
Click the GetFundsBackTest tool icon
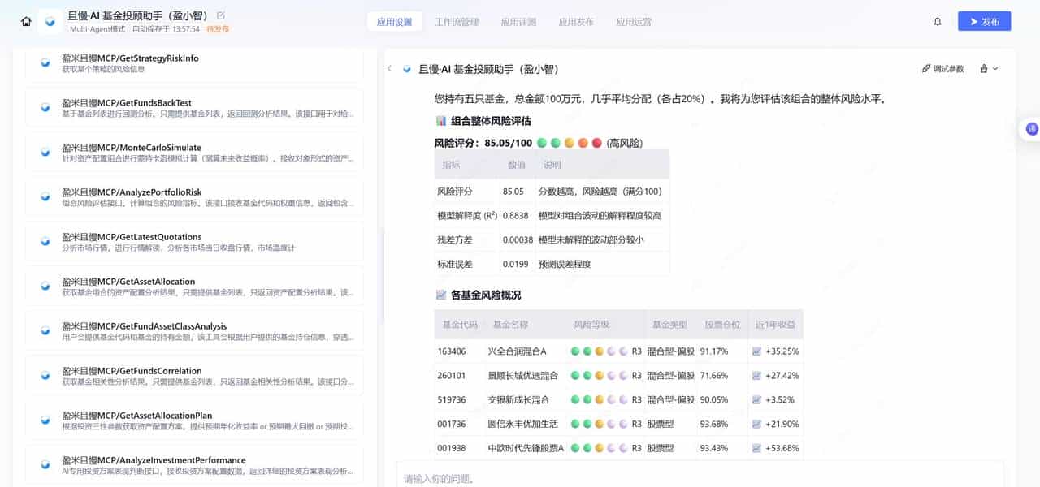(45, 106)
